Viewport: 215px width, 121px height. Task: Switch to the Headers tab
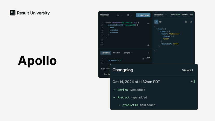[117, 53]
